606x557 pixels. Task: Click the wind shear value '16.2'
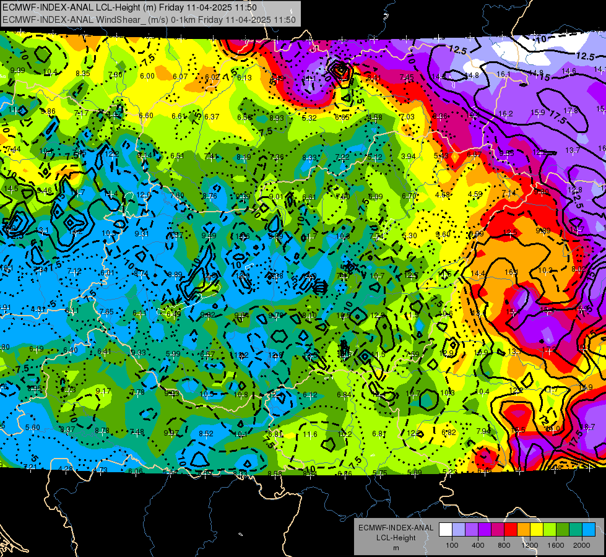click(506, 114)
